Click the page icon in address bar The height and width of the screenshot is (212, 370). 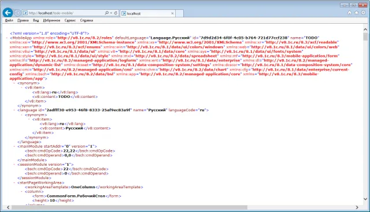click(x=25, y=13)
